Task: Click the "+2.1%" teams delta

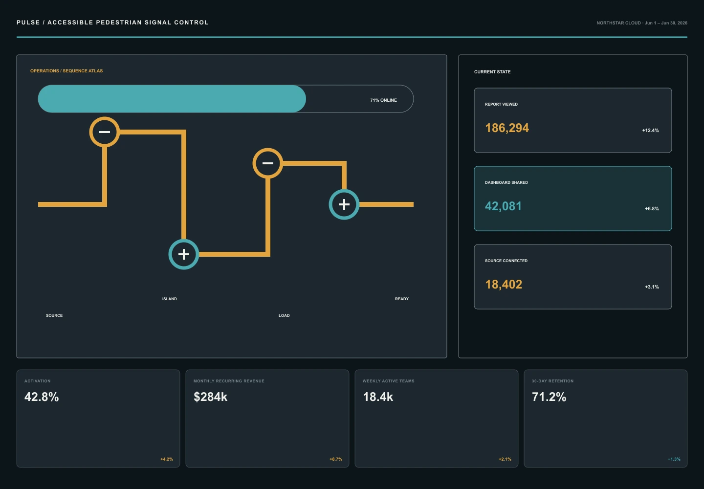Action: [x=505, y=459]
